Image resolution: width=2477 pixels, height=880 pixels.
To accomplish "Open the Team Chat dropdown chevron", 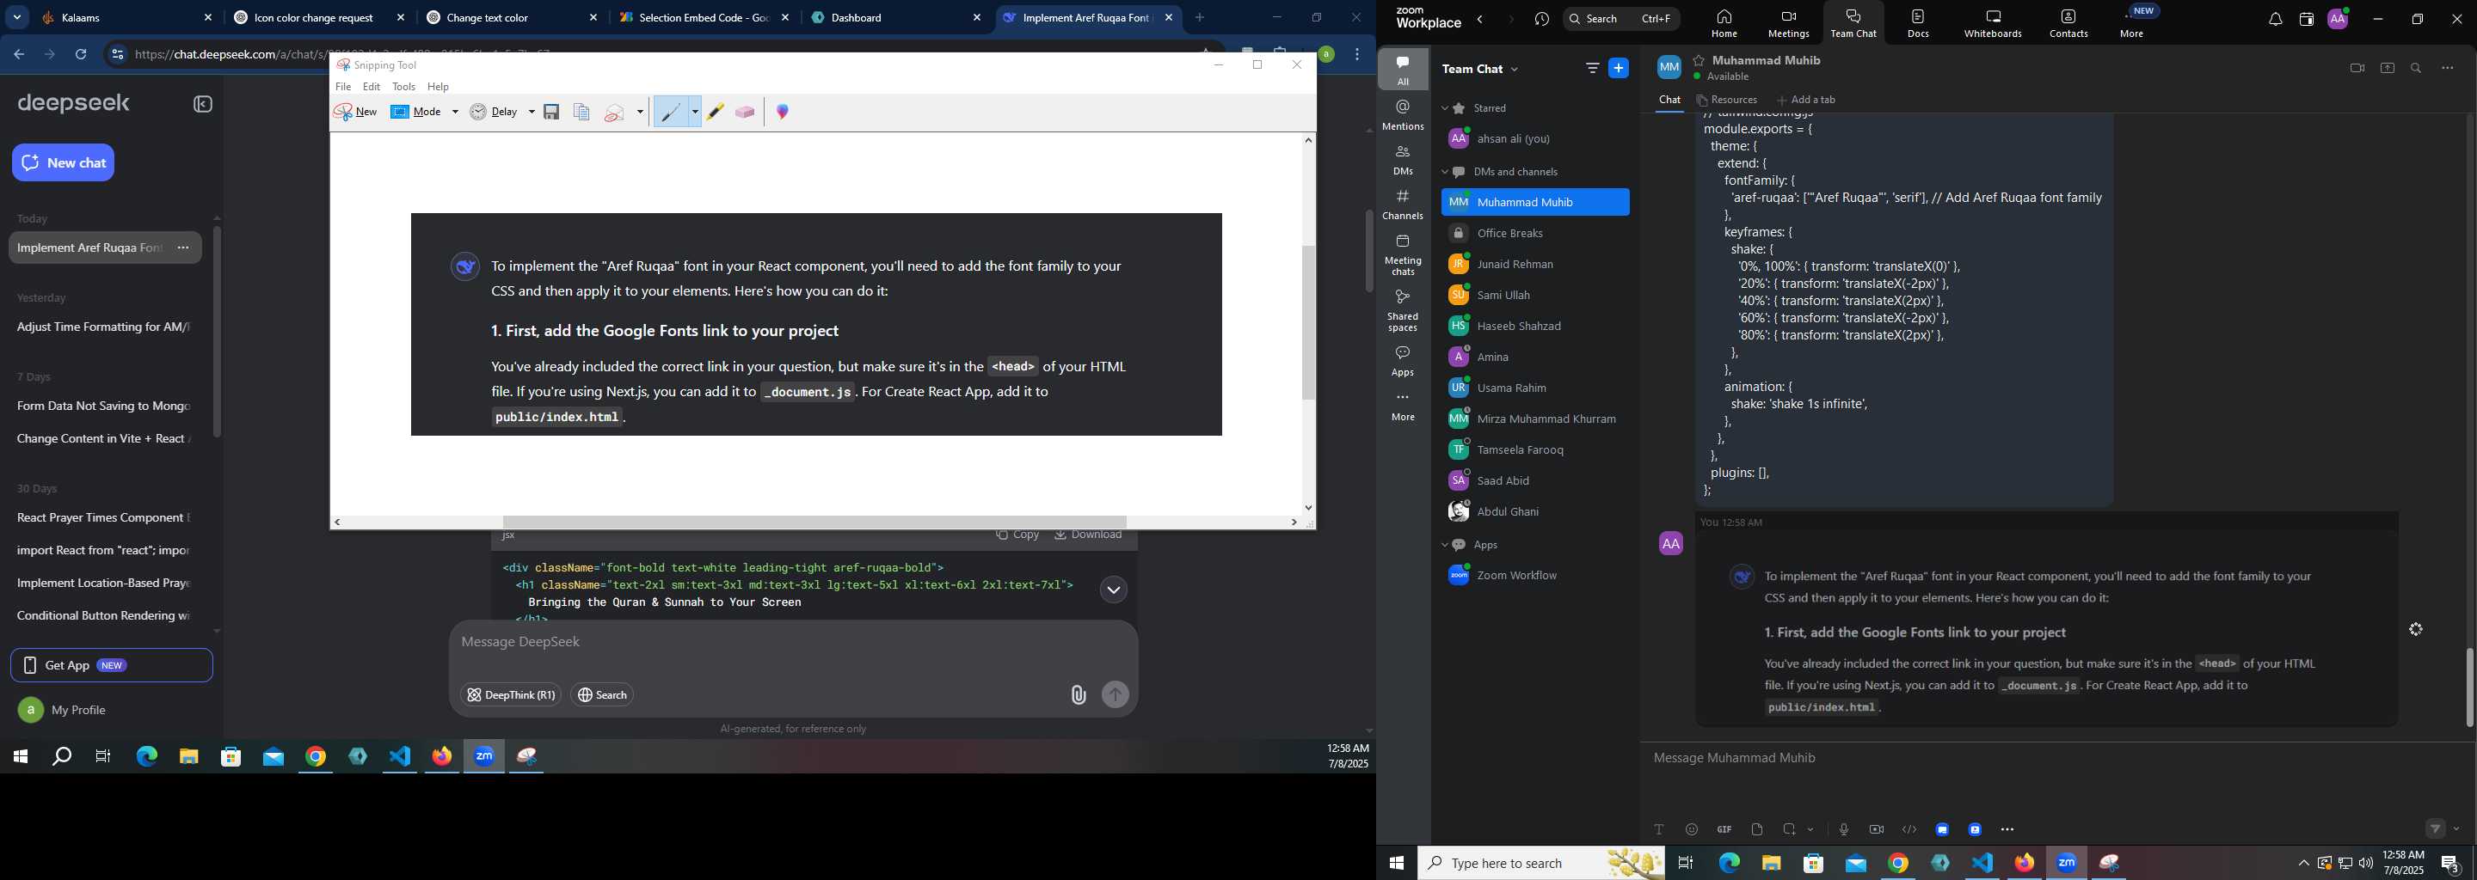I will (x=1516, y=69).
